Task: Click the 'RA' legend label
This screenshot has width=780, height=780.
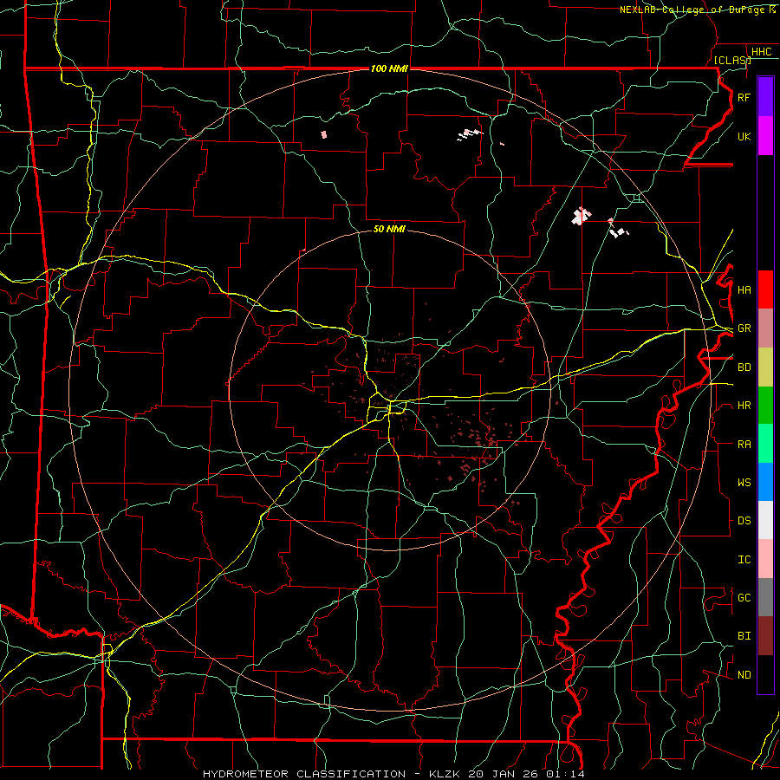Action: [744, 445]
